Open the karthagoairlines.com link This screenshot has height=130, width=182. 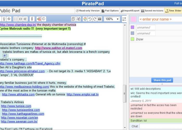pos(23,114)
